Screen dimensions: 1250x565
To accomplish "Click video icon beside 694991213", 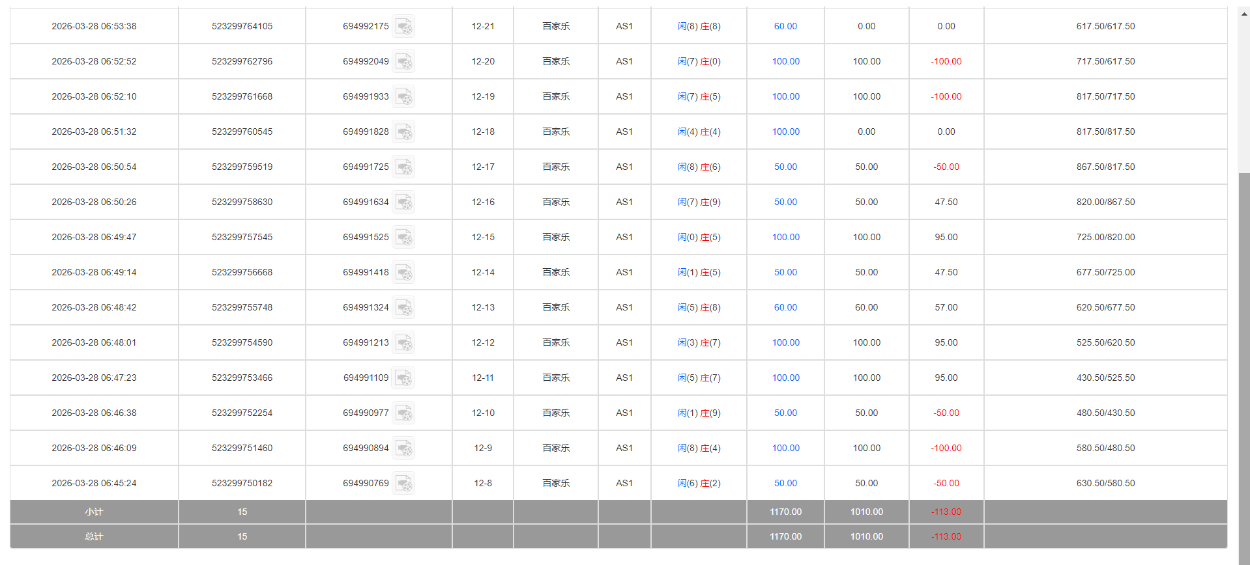I will (x=403, y=343).
